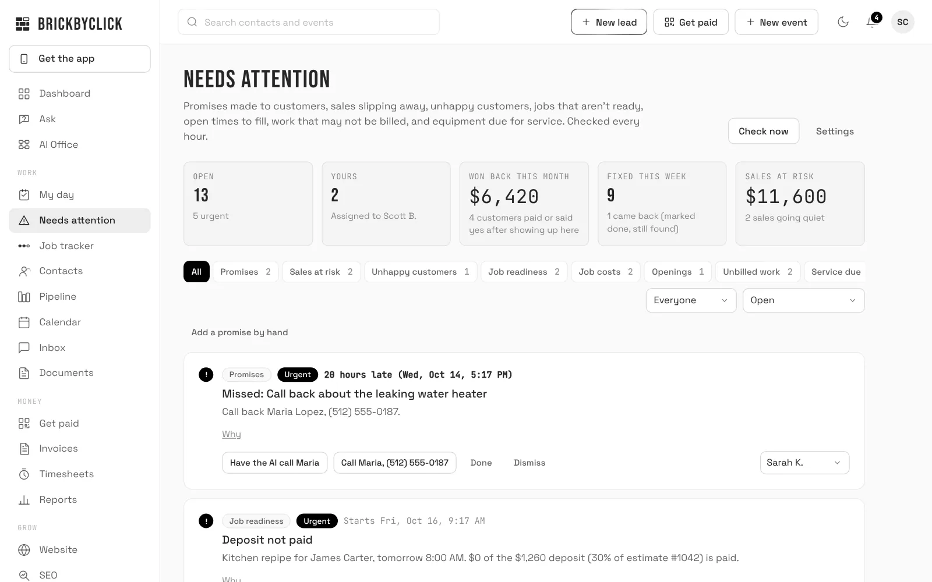Select the Job readiness tab
The height and width of the screenshot is (582, 932).
(x=524, y=272)
